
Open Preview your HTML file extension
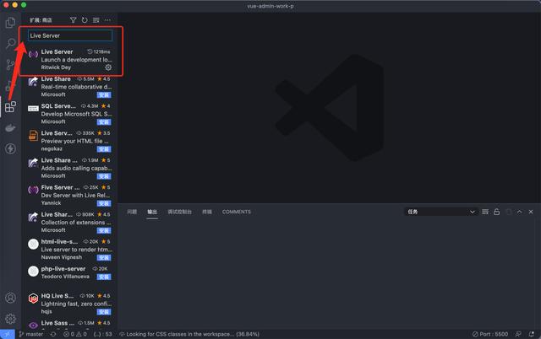point(70,141)
